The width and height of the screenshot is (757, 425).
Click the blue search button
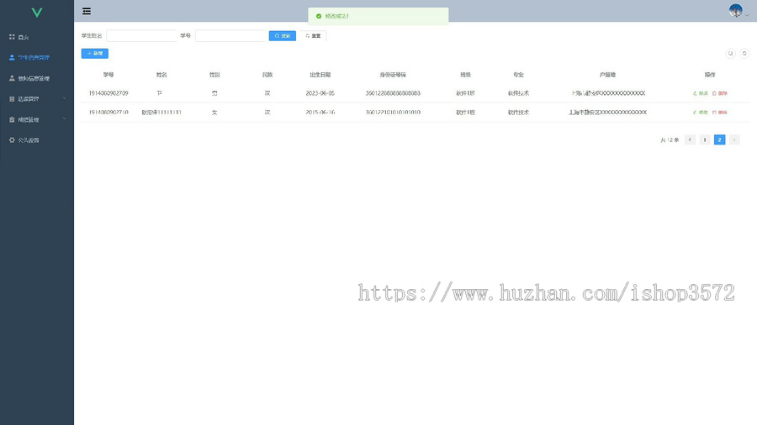[x=283, y=35]
